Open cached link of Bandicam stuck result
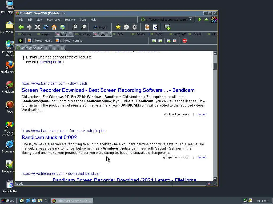 point(202,157)
